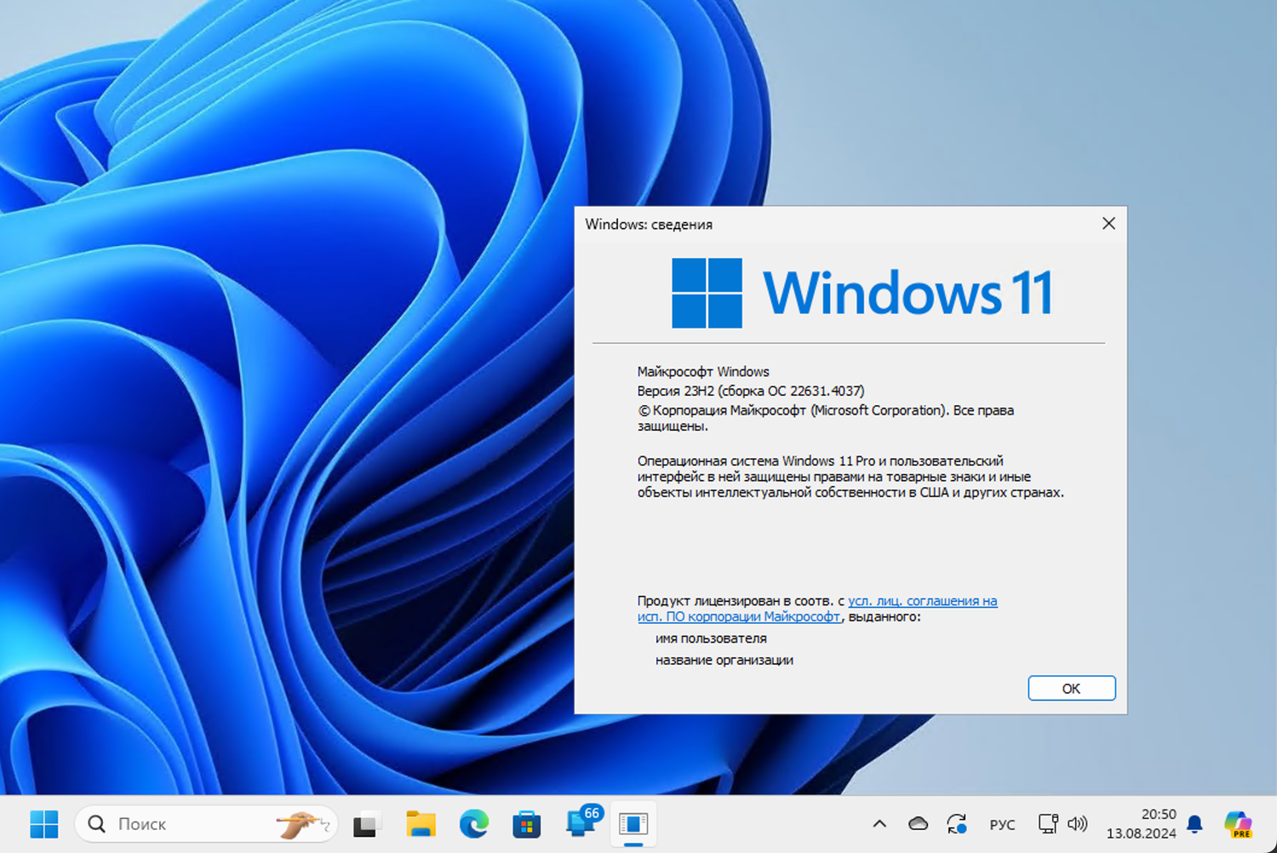Click the 'Windows: сведения' title bar text

click(x=649, y=225)
